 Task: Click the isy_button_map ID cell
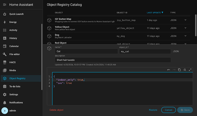(126, 20)
